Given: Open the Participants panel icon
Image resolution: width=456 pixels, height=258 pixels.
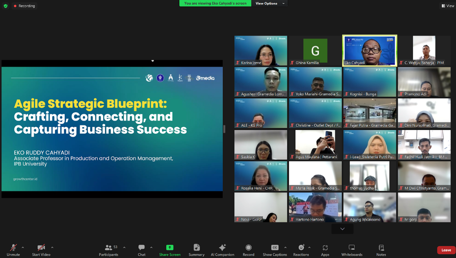Looking at the screenshot, I should [108, 247].
